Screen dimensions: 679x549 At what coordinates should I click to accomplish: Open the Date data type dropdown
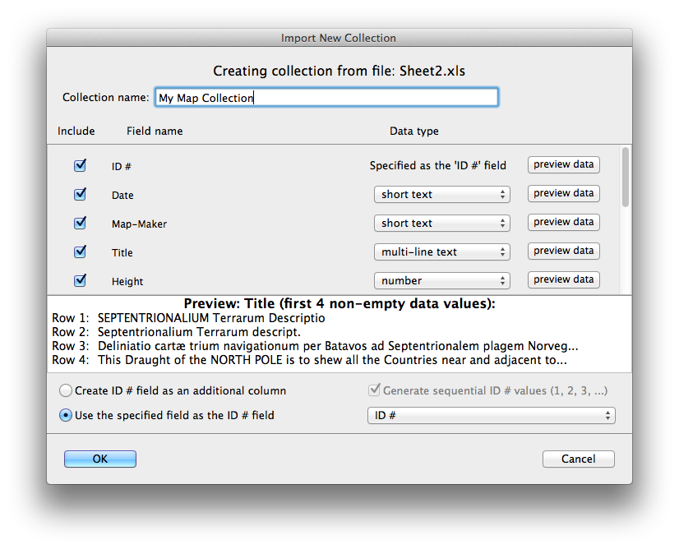click(x=441, y=194)
